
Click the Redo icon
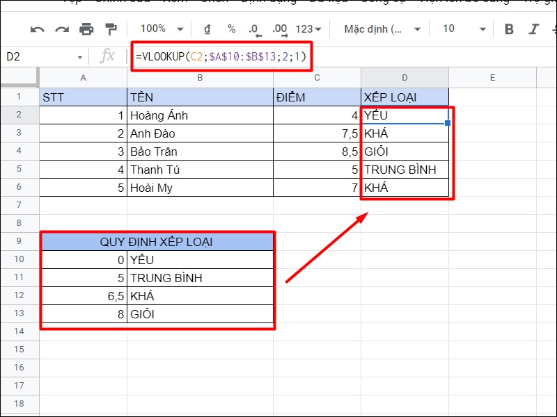[61, 29]
